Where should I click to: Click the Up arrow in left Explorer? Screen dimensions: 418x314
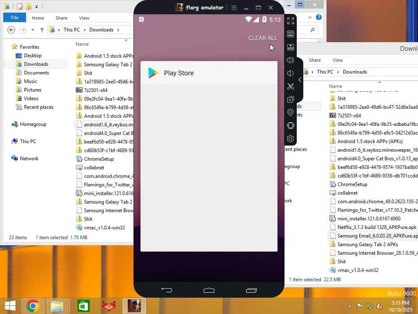pyautogui.click(x=42, y=29)
